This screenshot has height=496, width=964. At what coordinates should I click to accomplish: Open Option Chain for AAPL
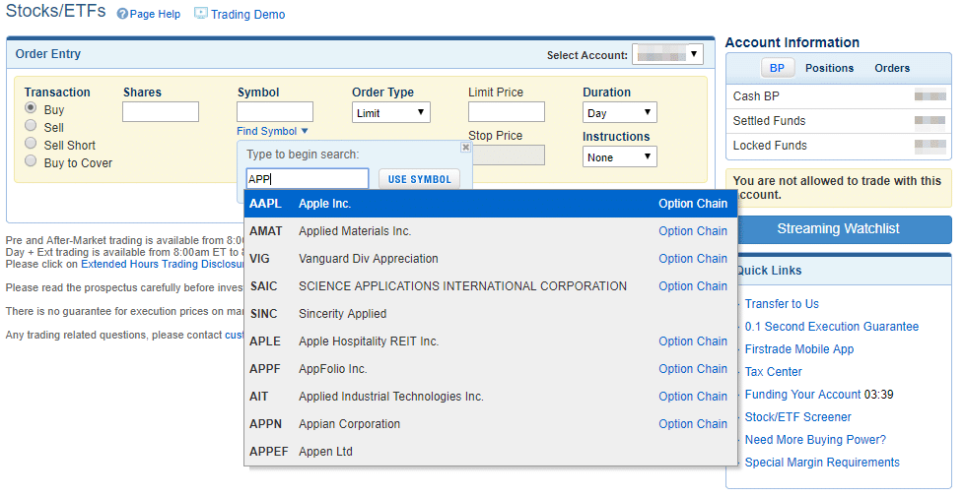tap(693, 204)
